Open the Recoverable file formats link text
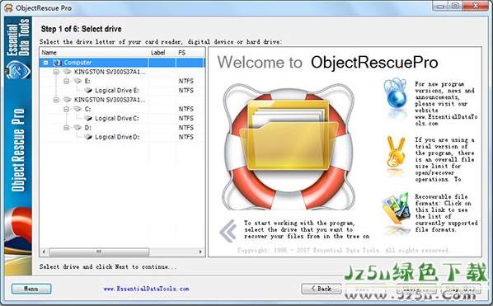Viewport: 493px width, 306px height. [446, 213]
